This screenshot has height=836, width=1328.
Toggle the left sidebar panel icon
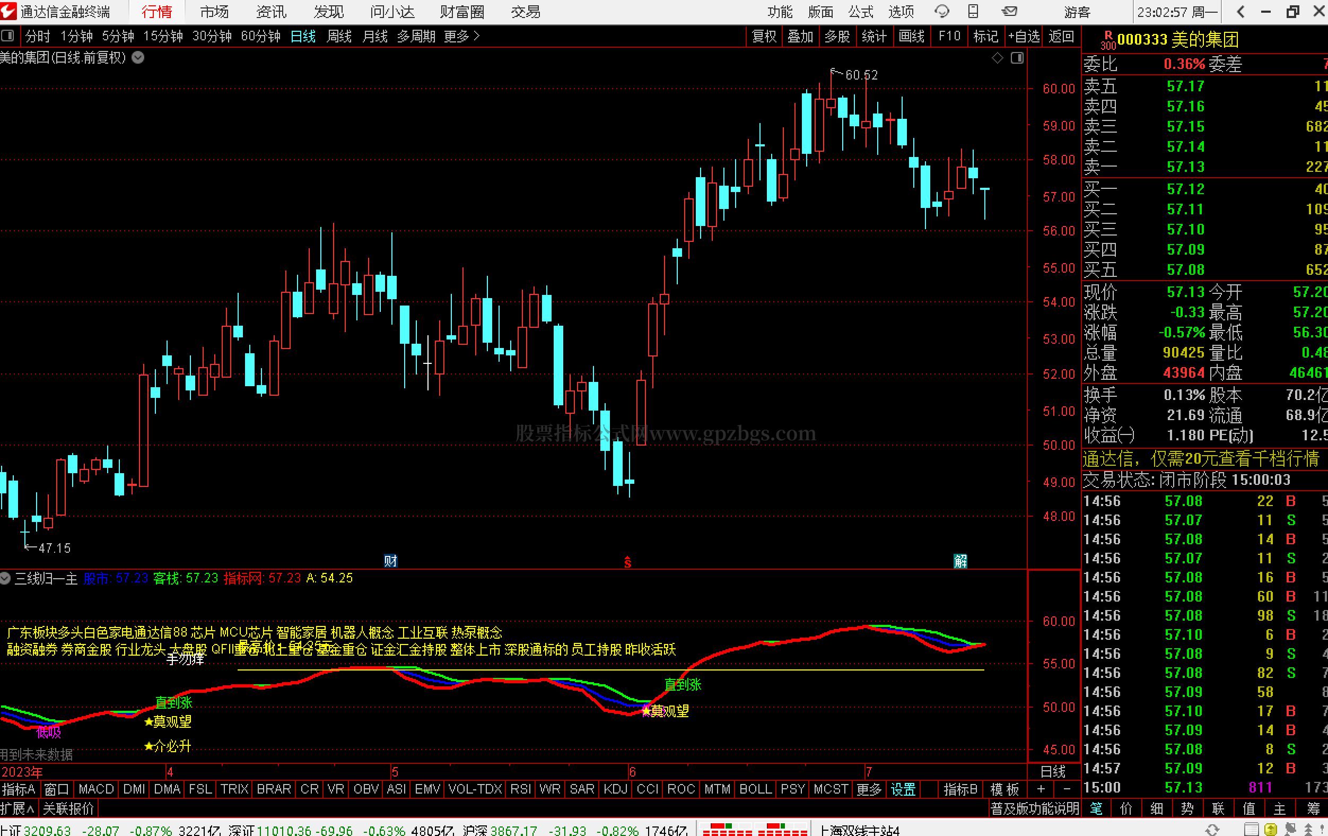8,36
